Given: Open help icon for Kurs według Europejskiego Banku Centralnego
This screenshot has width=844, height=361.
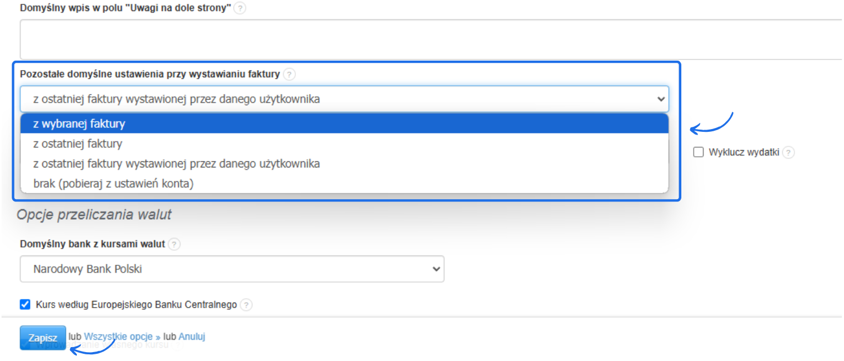Looking at the screenshot, I should click(x=246, y=305).
